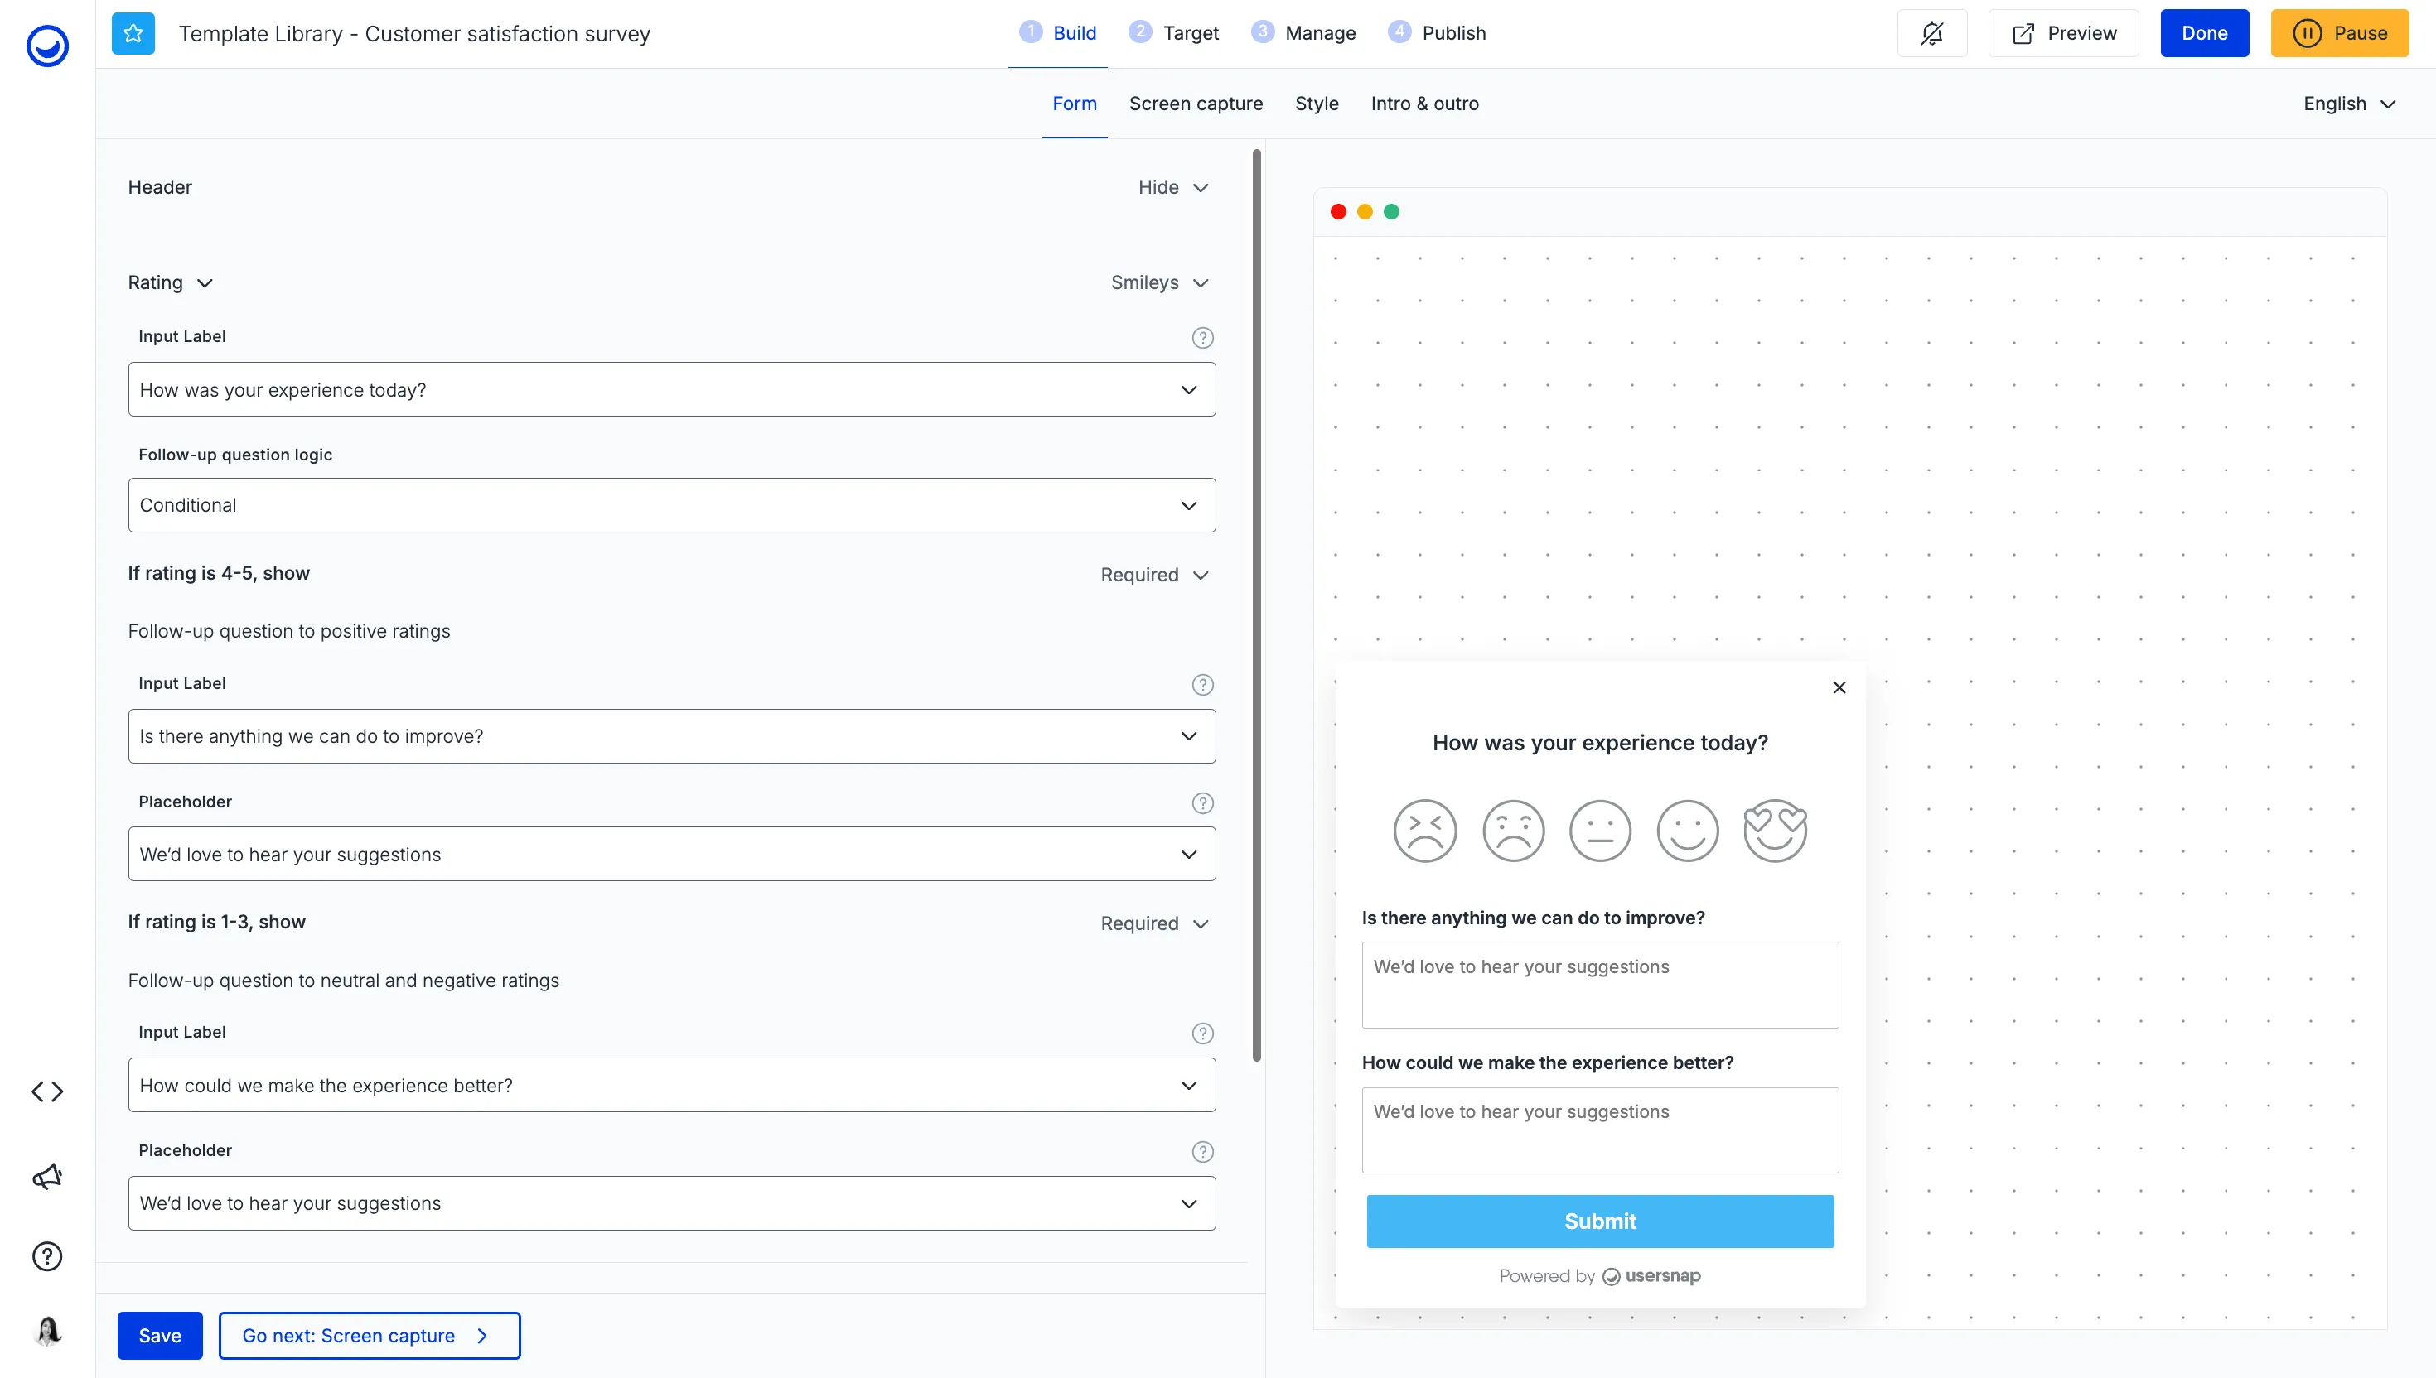The width and height of the screenshot is (2436, 1378).
Task: Switch to the Style tab
Action: tap(1316, 104)
